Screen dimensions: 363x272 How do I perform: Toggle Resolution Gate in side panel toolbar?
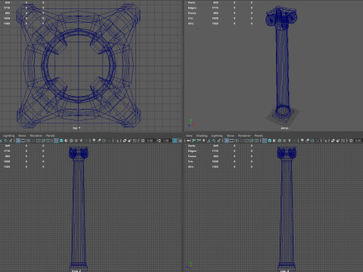pos(237,141)
